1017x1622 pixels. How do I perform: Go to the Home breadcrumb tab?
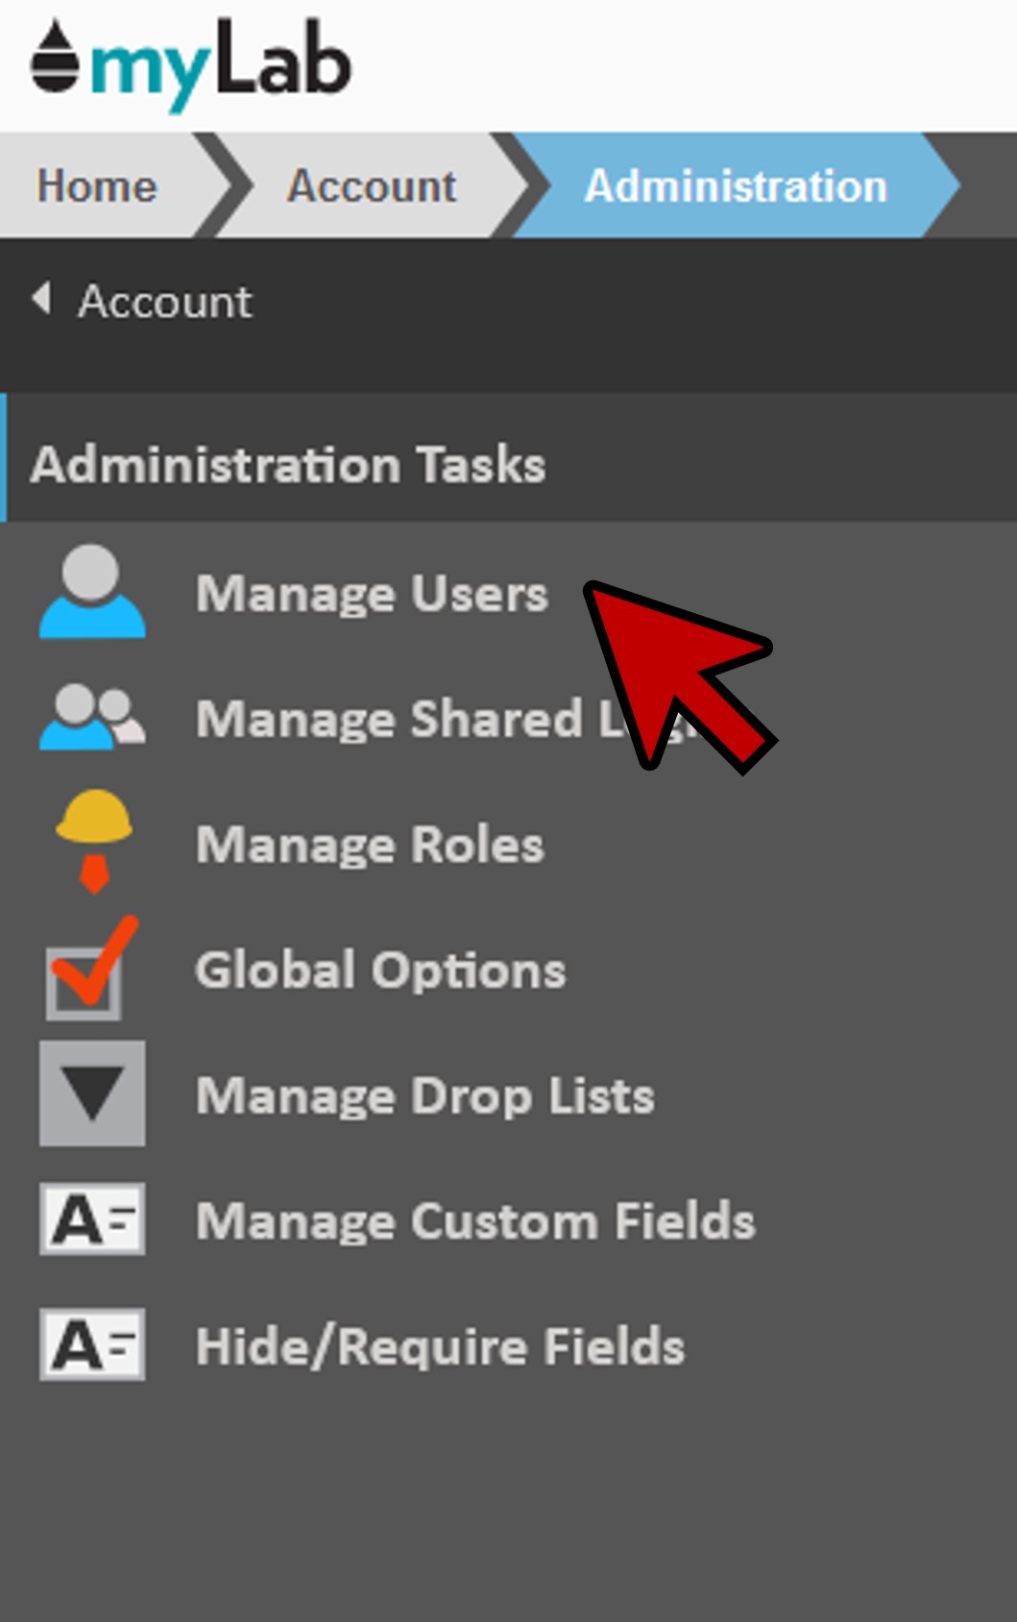point(96,186)
